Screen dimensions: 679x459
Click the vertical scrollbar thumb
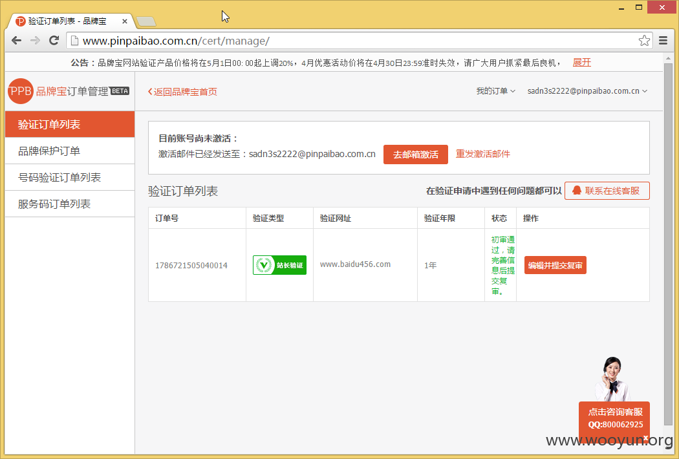click(668, 244)
